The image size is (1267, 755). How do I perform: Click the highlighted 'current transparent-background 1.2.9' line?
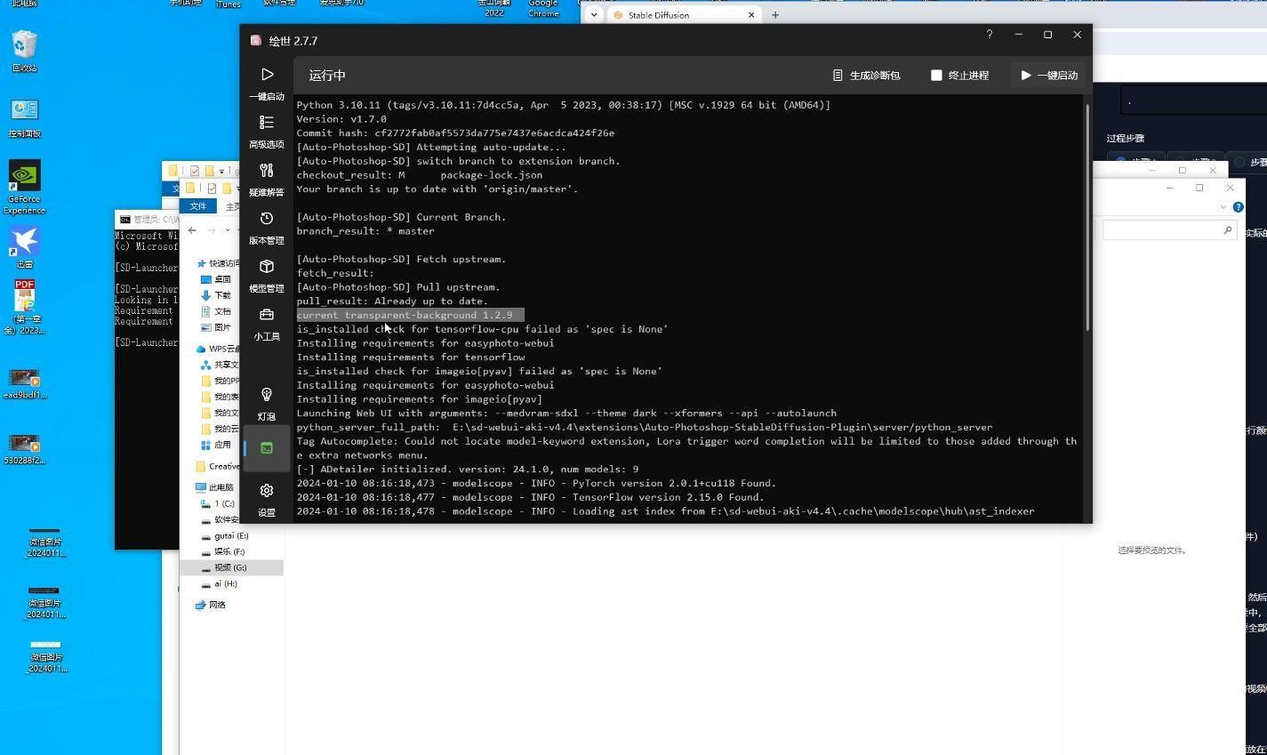click(410, 315)
